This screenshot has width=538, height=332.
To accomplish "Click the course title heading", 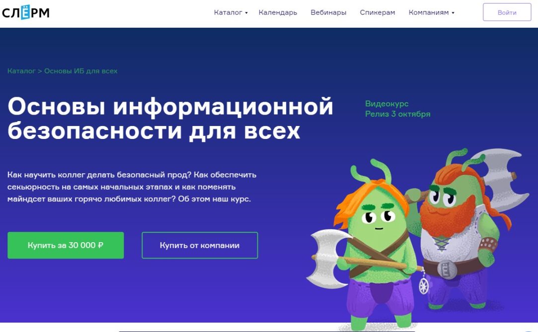I will (x=170, y=118).
